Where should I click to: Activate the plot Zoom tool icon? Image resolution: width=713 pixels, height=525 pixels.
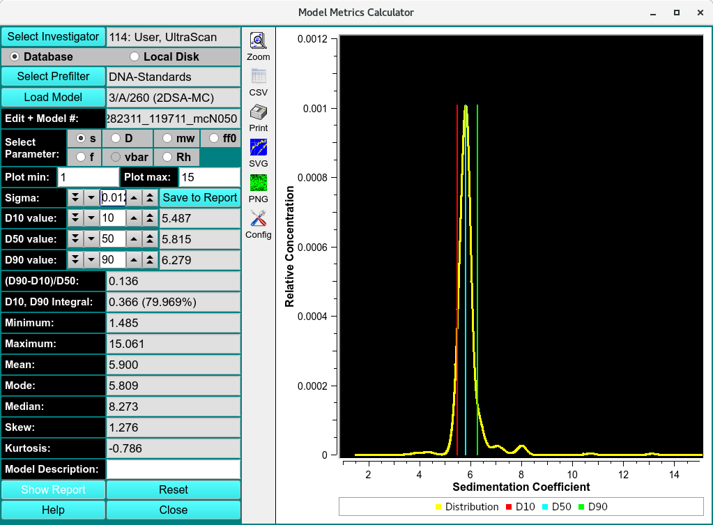258,41
